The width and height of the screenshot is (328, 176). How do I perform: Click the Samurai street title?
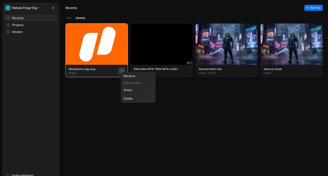pyautogui.click(x=273, y=69)
